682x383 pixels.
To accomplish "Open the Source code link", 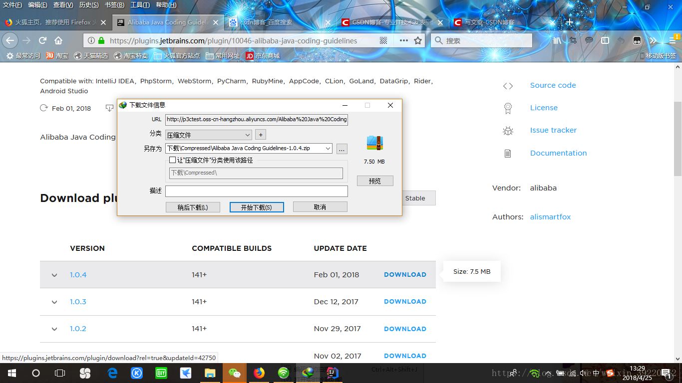I will 553,85.
